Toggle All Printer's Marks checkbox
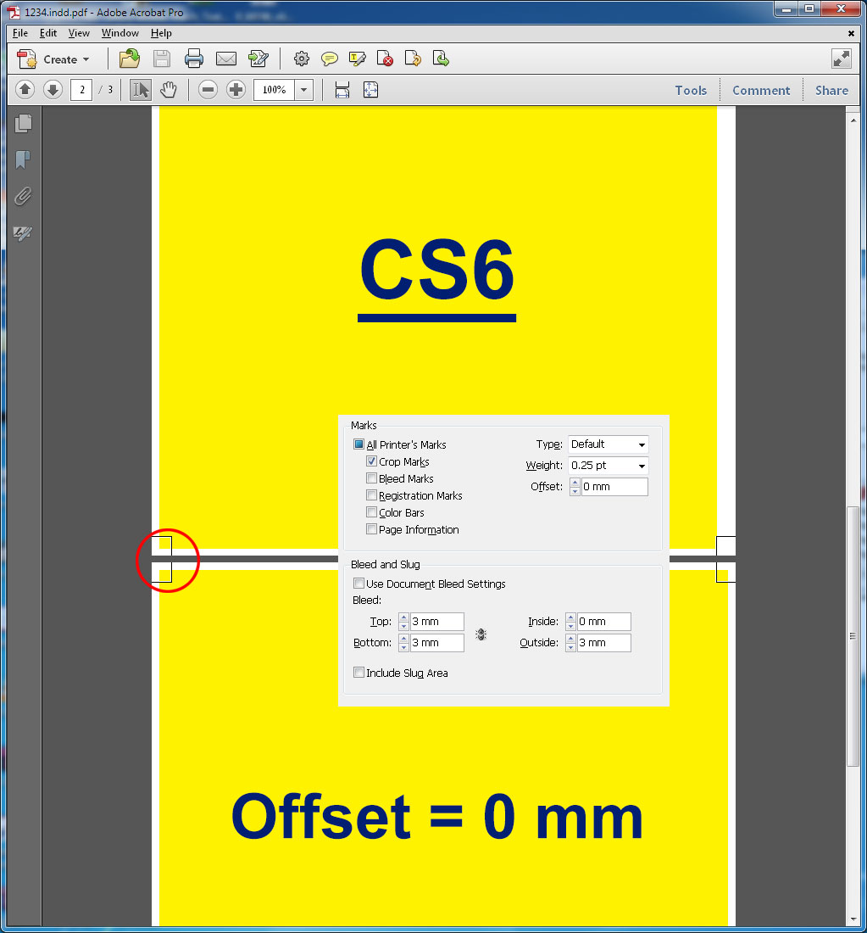Image resolution: width=867 pixels, height=933 pixels. tap(358, 444)
